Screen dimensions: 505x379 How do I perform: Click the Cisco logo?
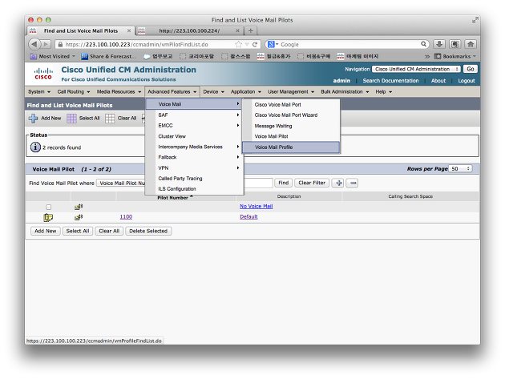(x=43, y=74)
